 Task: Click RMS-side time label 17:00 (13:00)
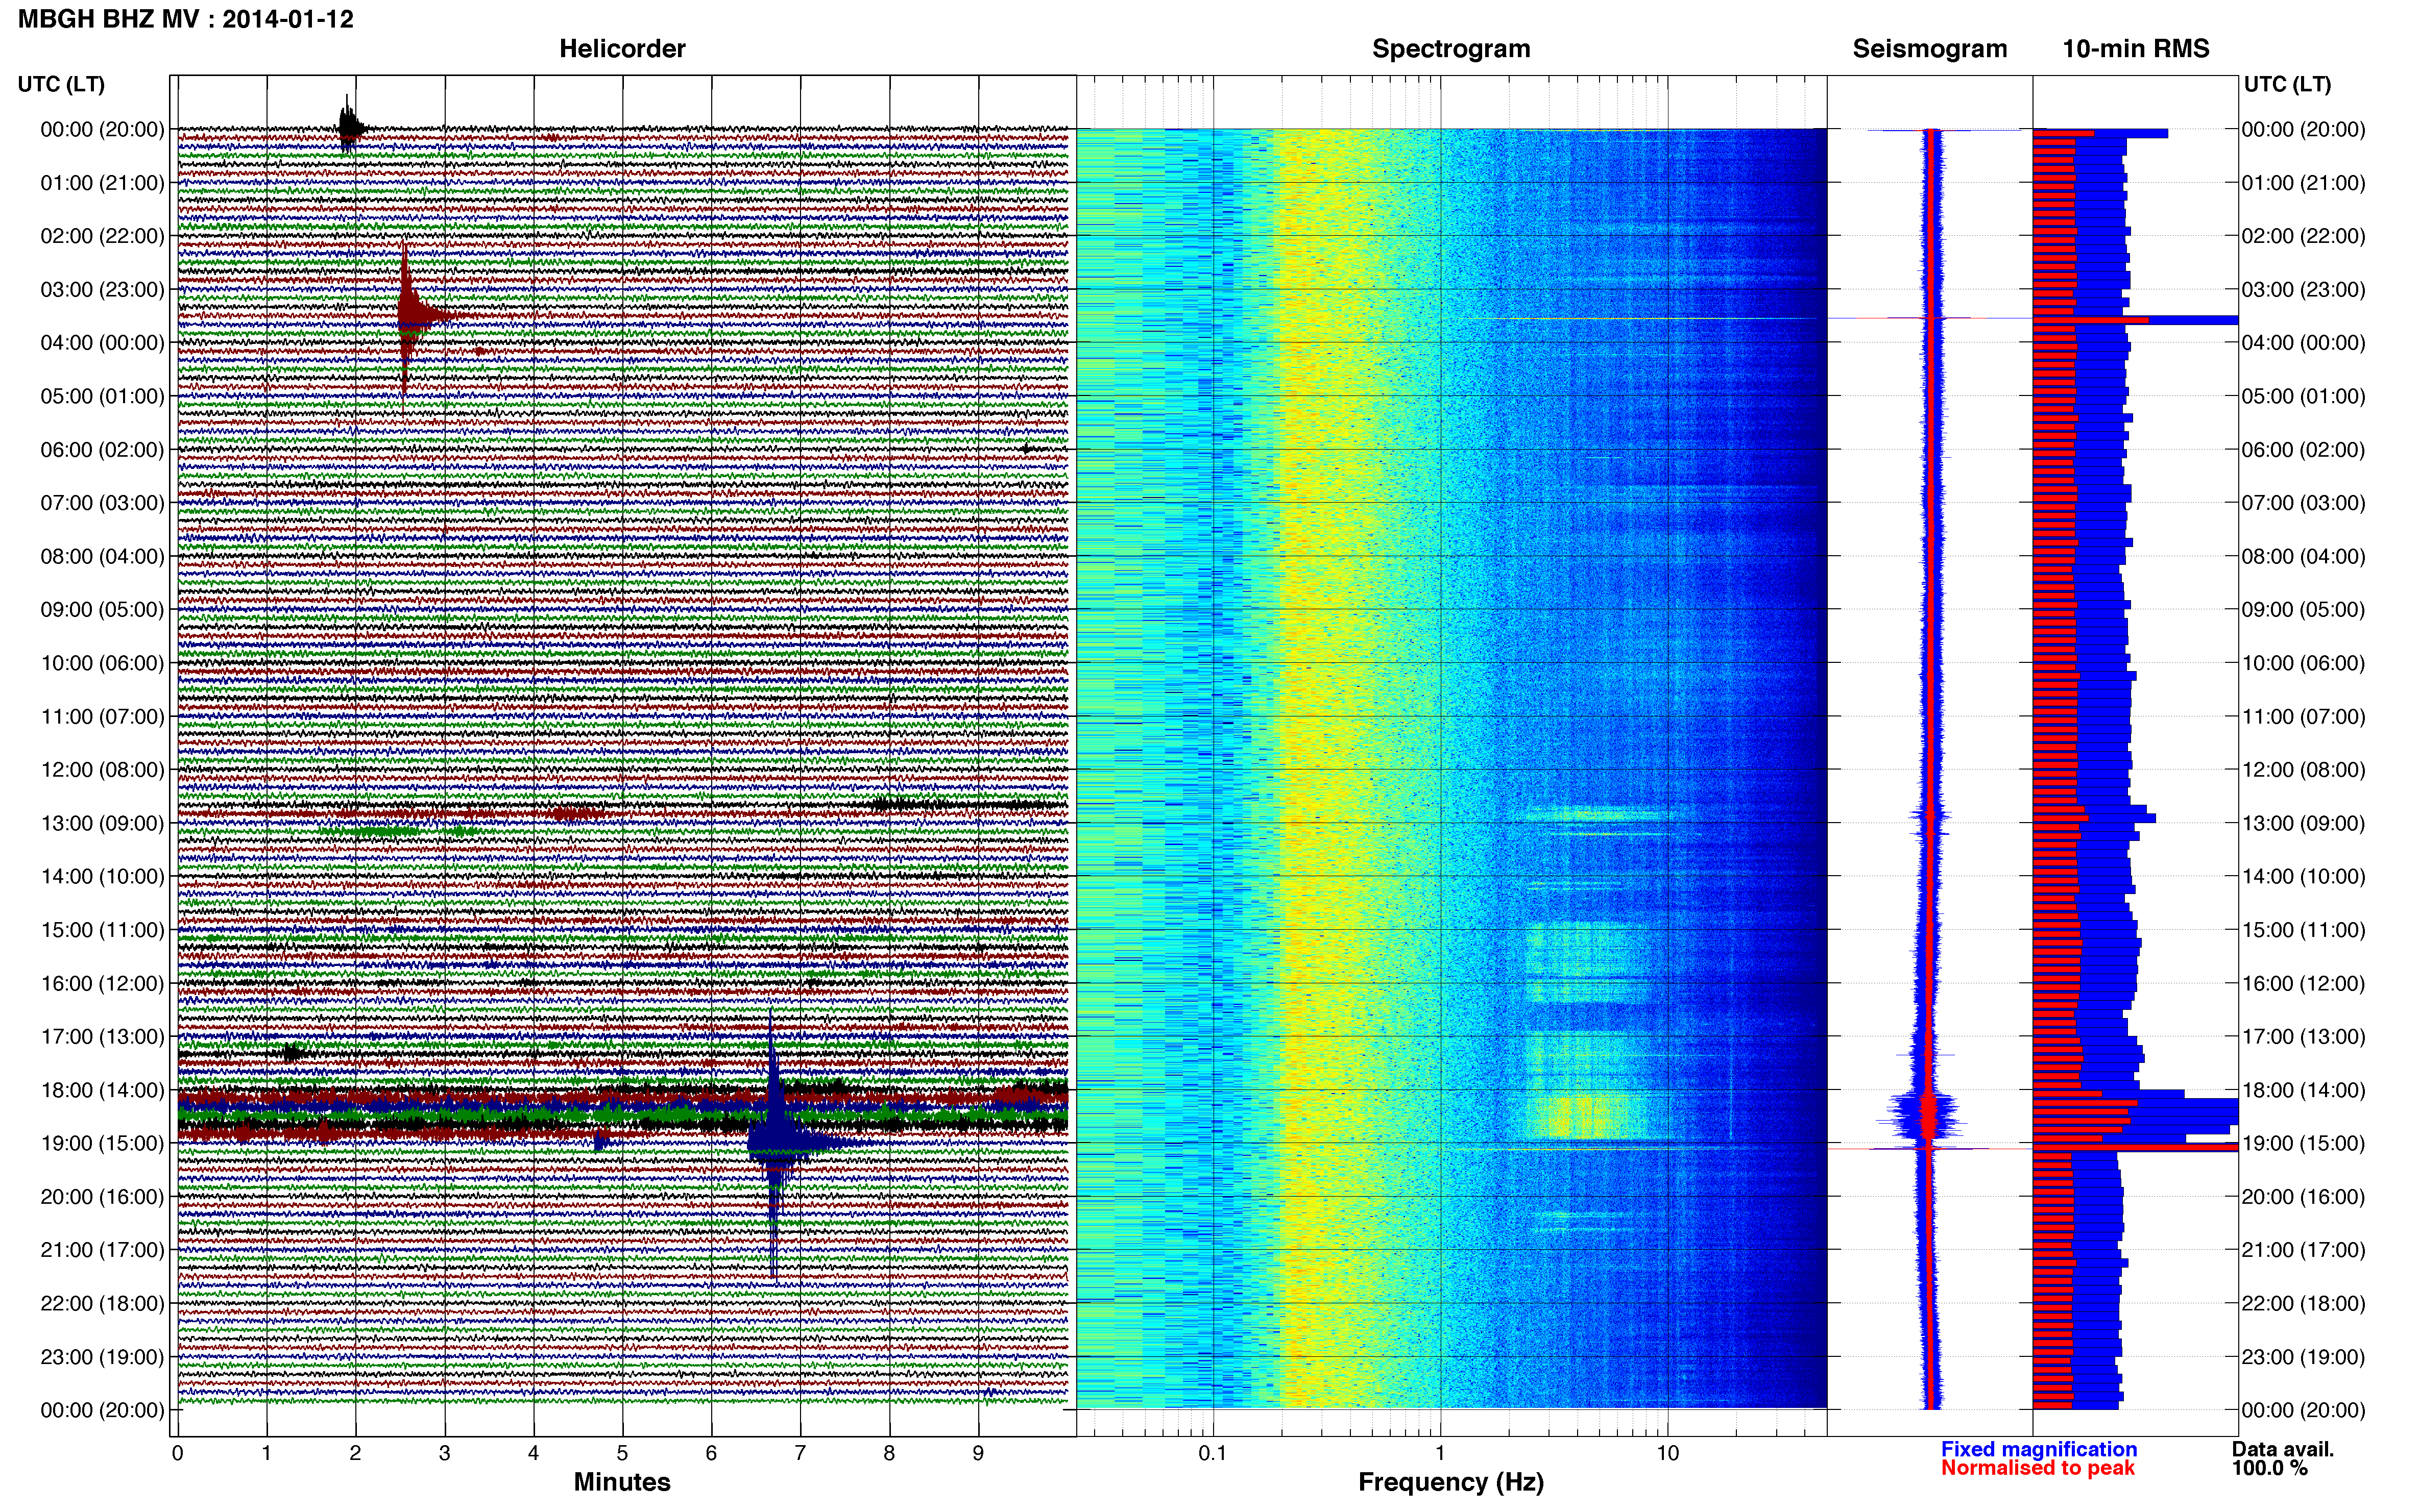click(2303, 1037)
